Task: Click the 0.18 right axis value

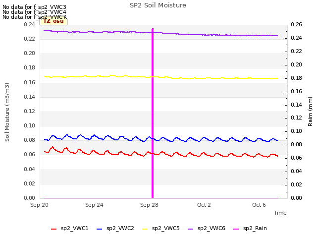Action: [296, 78]
